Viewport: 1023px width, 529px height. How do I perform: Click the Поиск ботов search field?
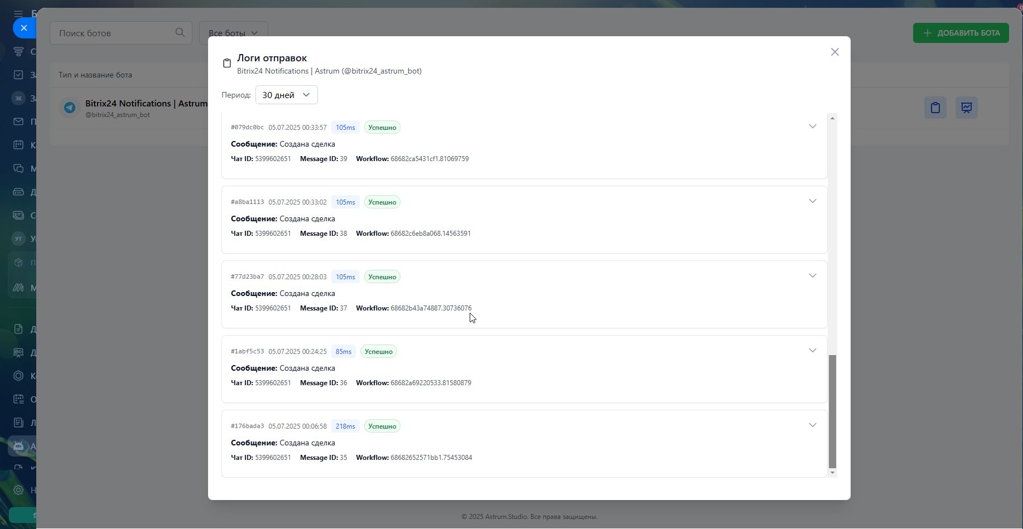pyautogui.click(x=121, y=33)
